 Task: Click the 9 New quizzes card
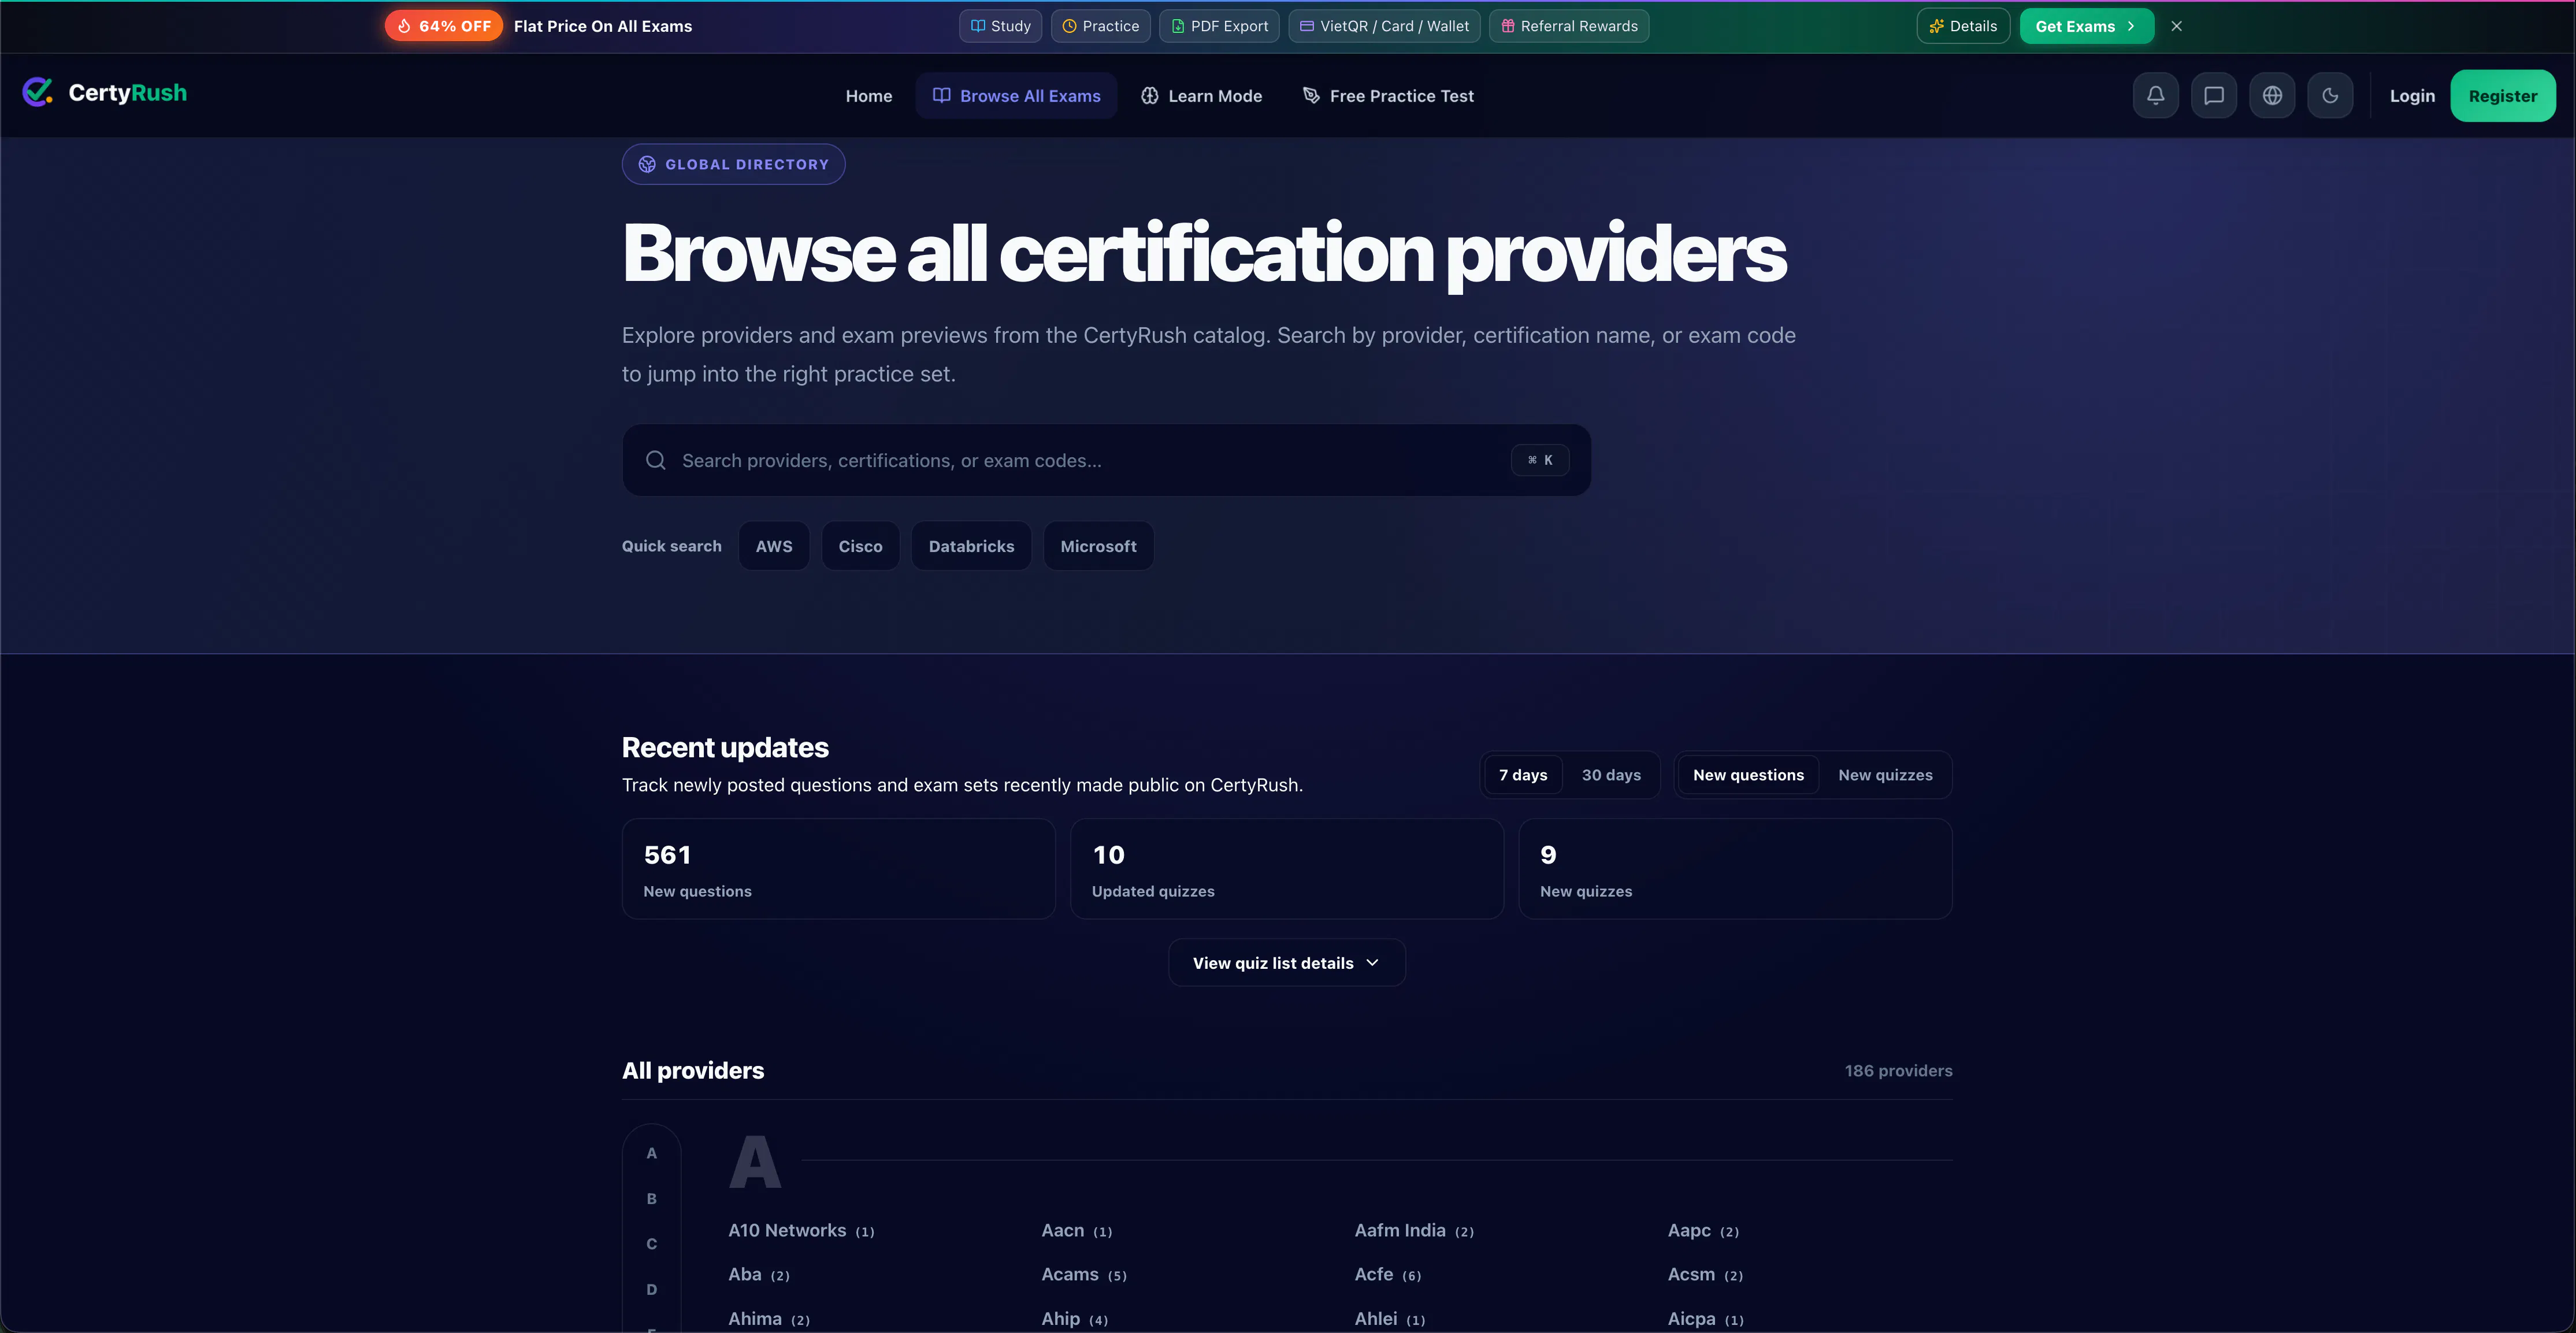point(1735,869)
